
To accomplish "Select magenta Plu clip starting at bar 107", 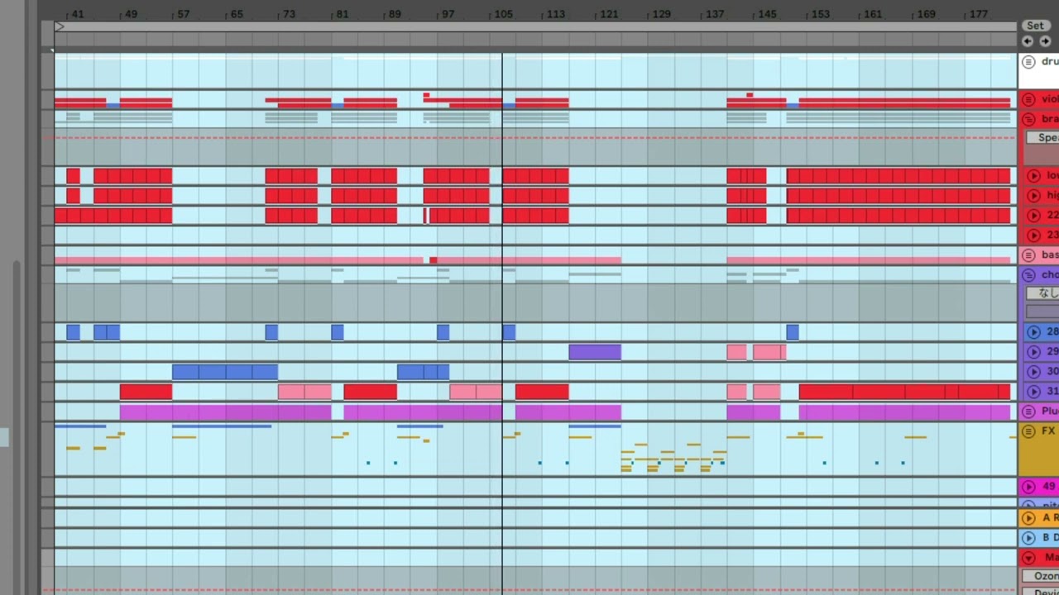I will point(568,412).
